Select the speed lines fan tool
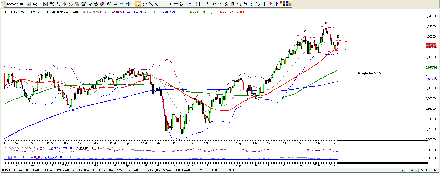The width and height of the screenshot is (440, 173). point(169,4)
